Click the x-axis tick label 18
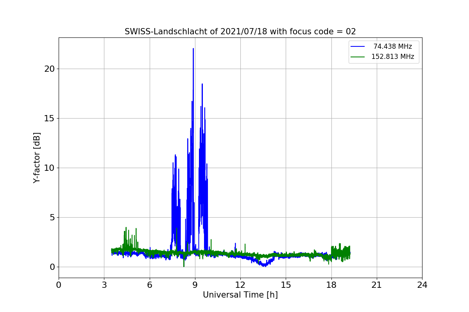The image size is (469, 312). [331, 285]
